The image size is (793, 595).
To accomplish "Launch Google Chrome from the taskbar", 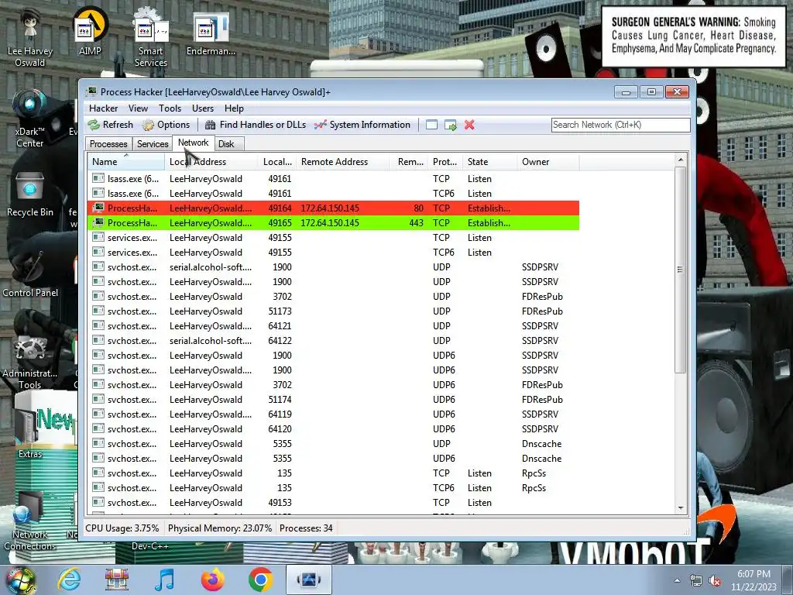I will coord(260,580).
